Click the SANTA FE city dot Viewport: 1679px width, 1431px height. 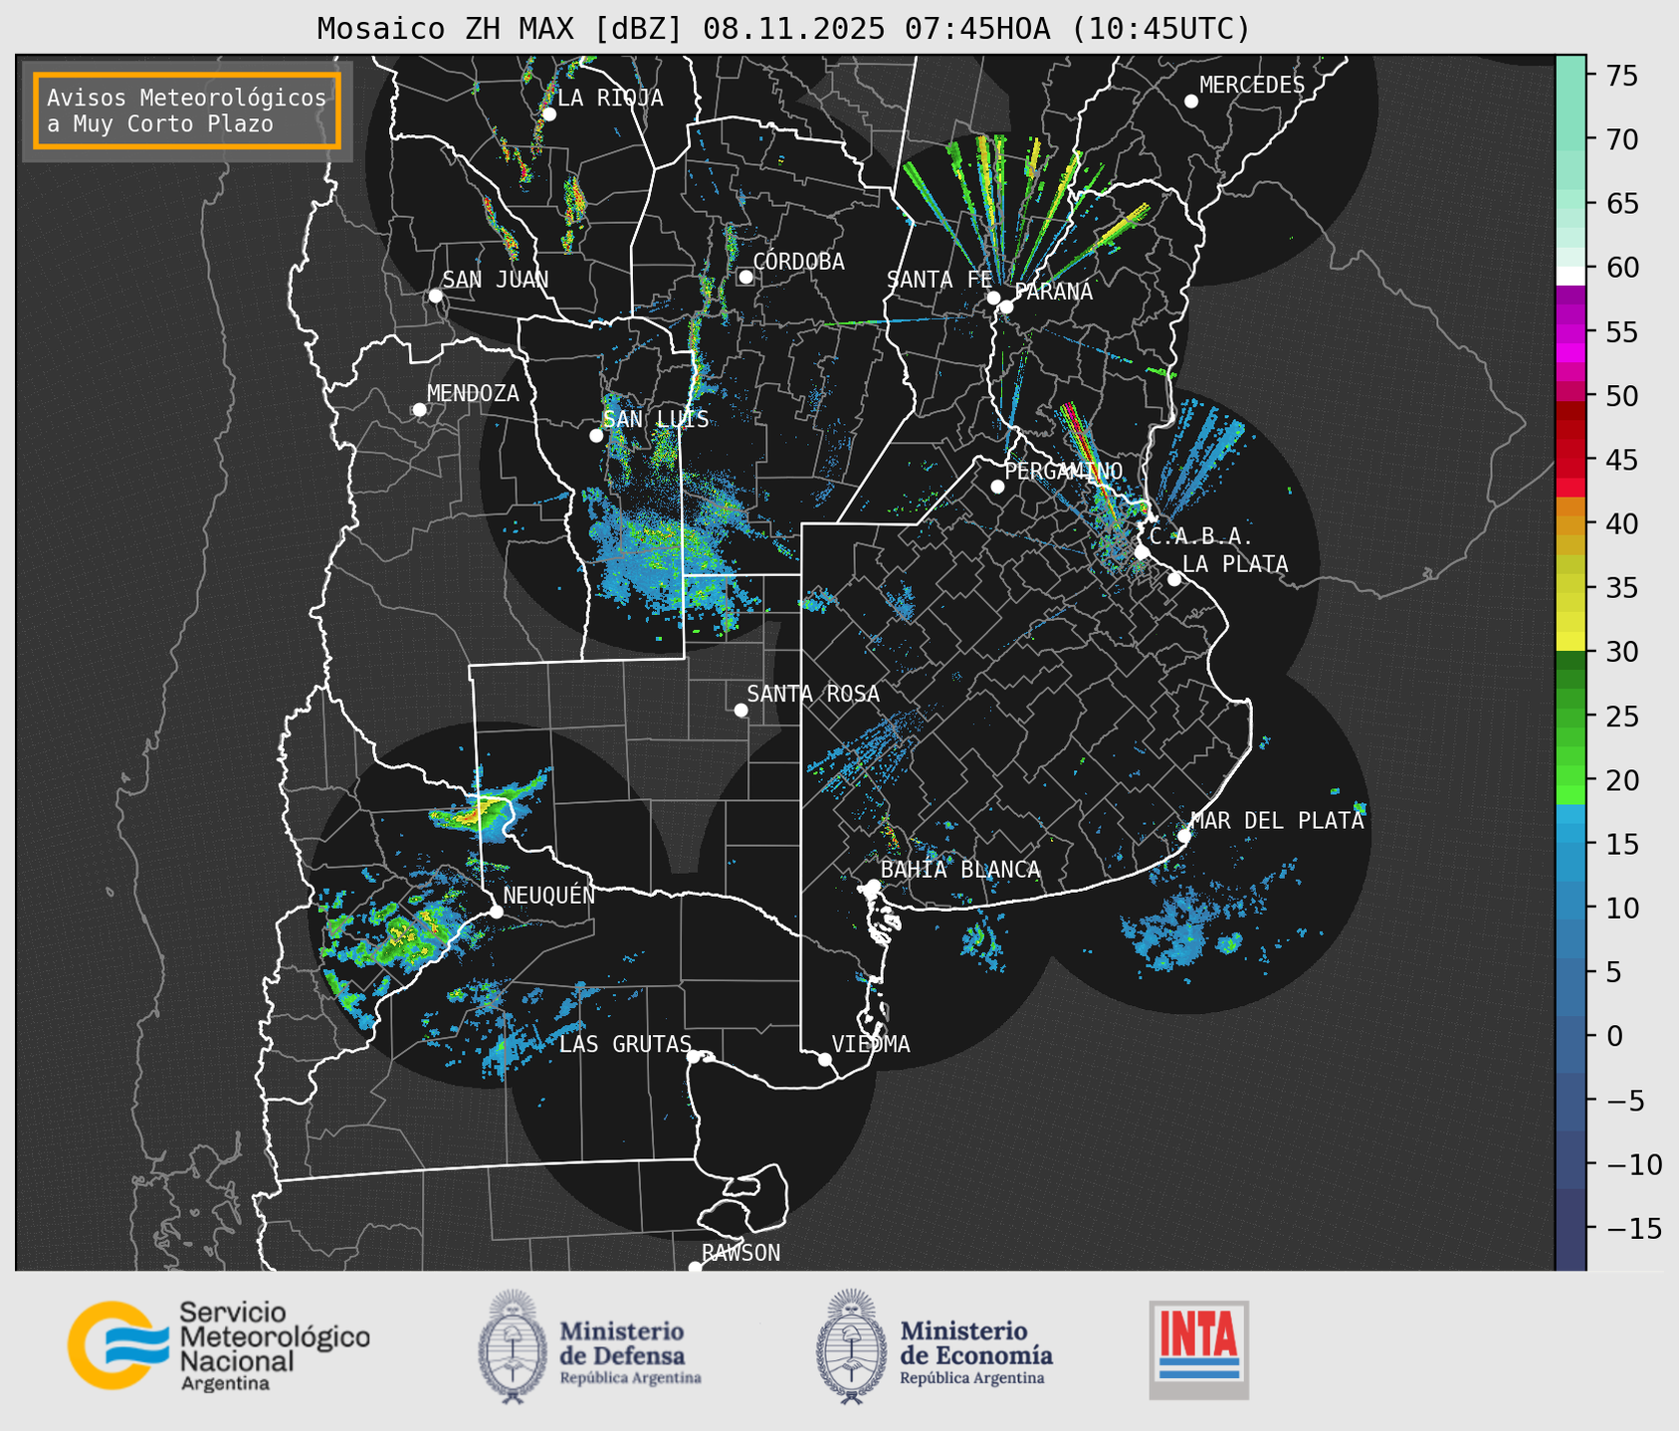click(993, 298)
